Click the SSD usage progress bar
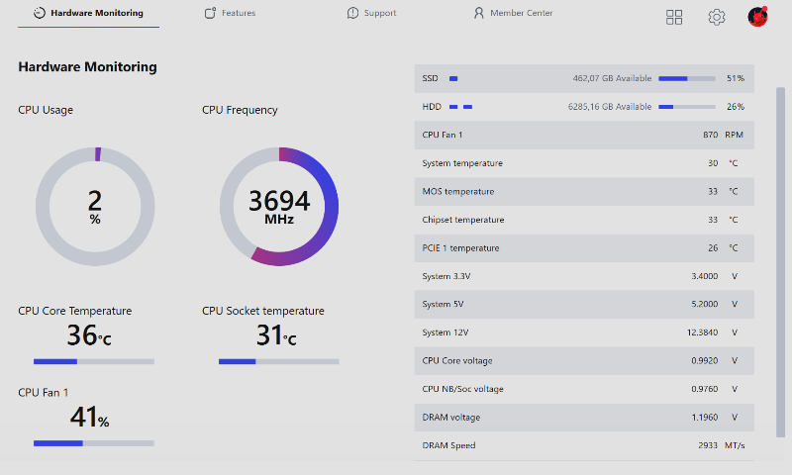The image size is (792, 475). tap(686, 78)
